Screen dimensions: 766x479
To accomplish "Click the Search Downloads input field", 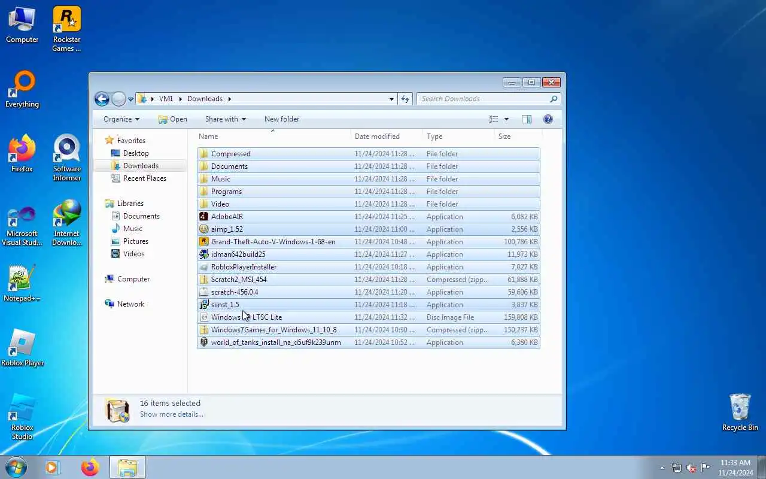I will click(484, 99).
